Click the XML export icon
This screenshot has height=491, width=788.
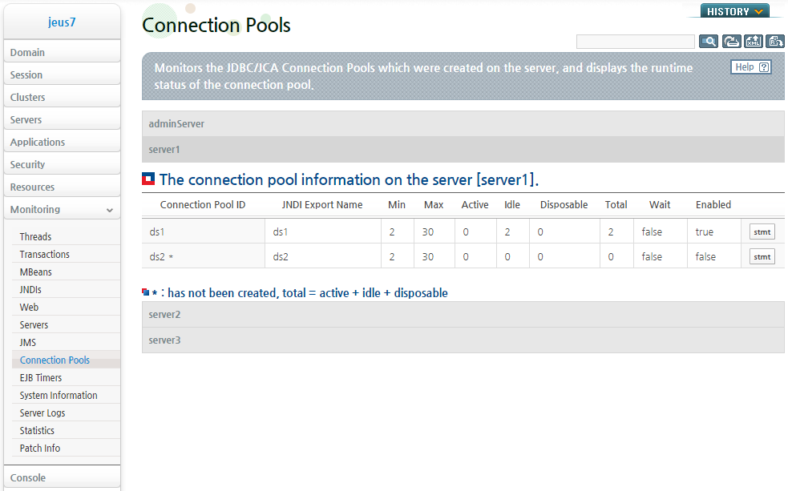(754, 41)
